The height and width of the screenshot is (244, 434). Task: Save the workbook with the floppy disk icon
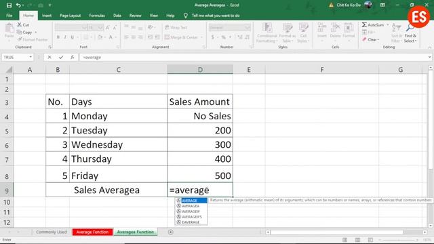coord(9,5)
